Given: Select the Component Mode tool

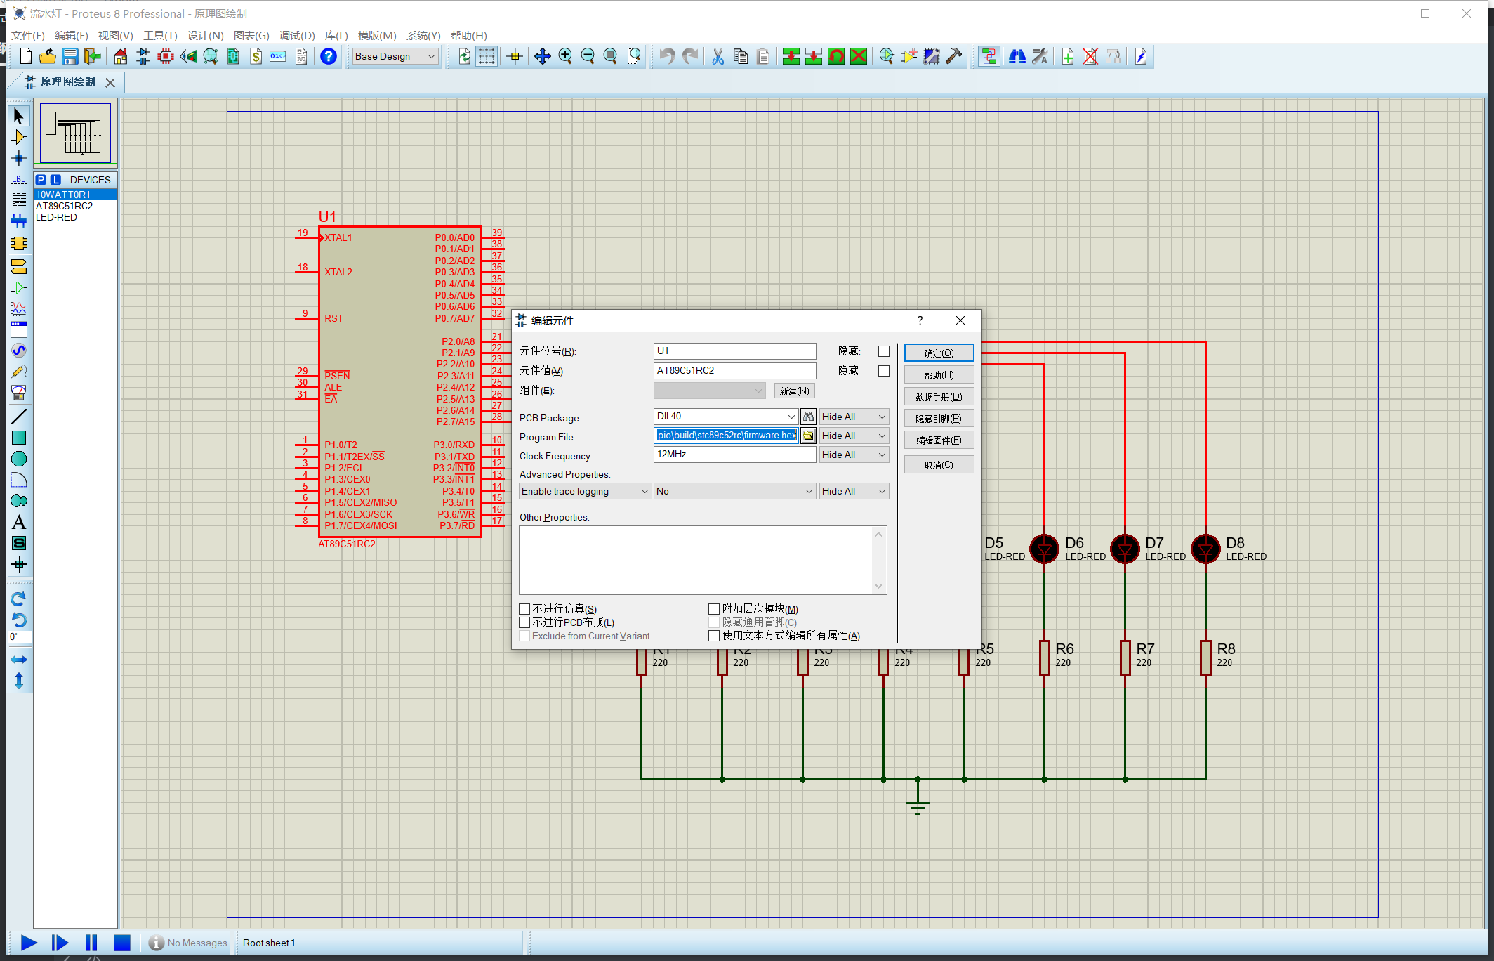Looking at the screenshot, I should (x=19, y=137).
